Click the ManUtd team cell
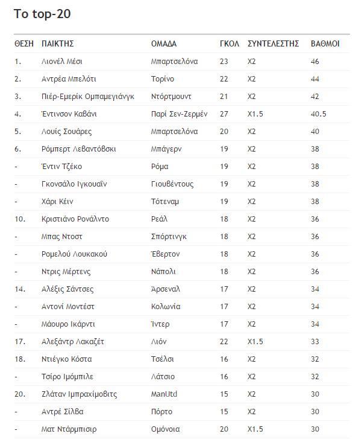The height and width of the screenshot is (442, 356). coord(164,394)
